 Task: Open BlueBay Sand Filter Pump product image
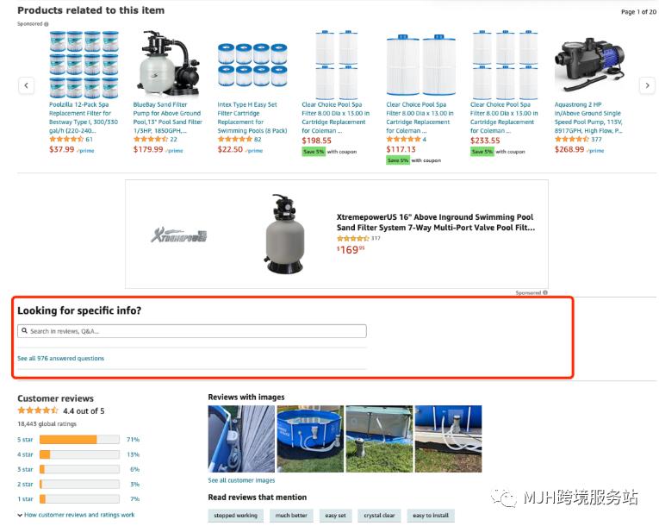[x=169, y=64]
